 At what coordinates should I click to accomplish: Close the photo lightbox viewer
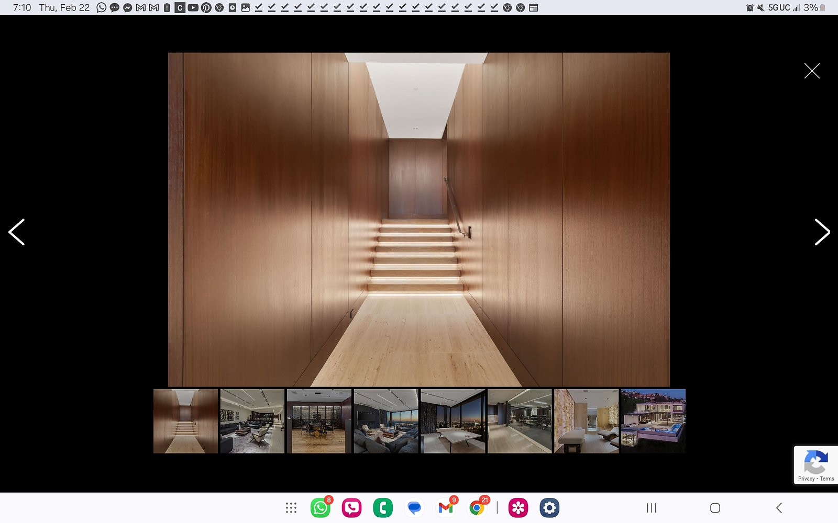[812, 71]
